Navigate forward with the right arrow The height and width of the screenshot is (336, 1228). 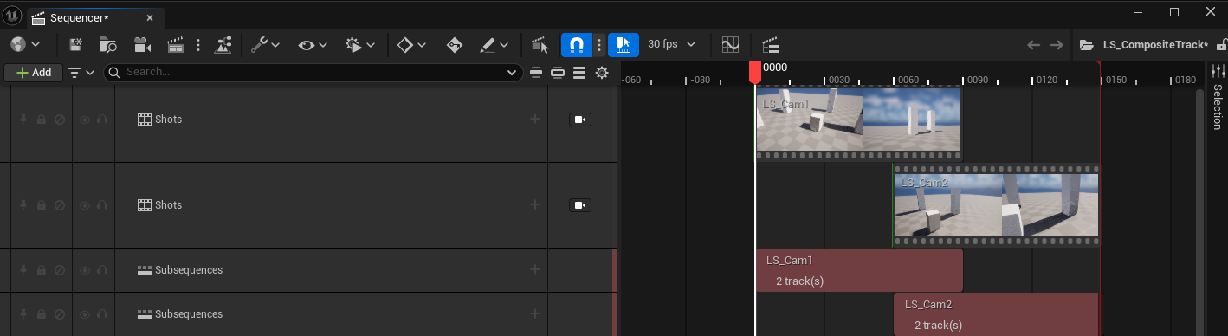(1057, 44)
